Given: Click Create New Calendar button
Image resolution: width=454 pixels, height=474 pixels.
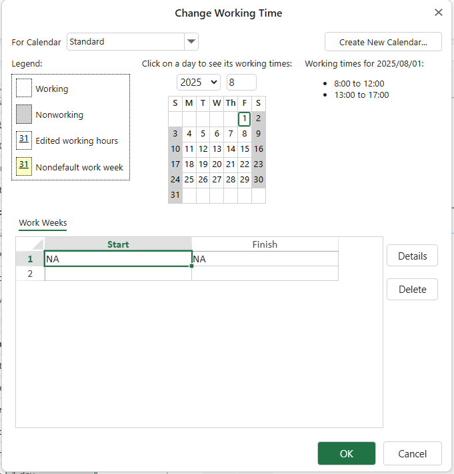Looking at the screenshot, I should coord(383,42).
